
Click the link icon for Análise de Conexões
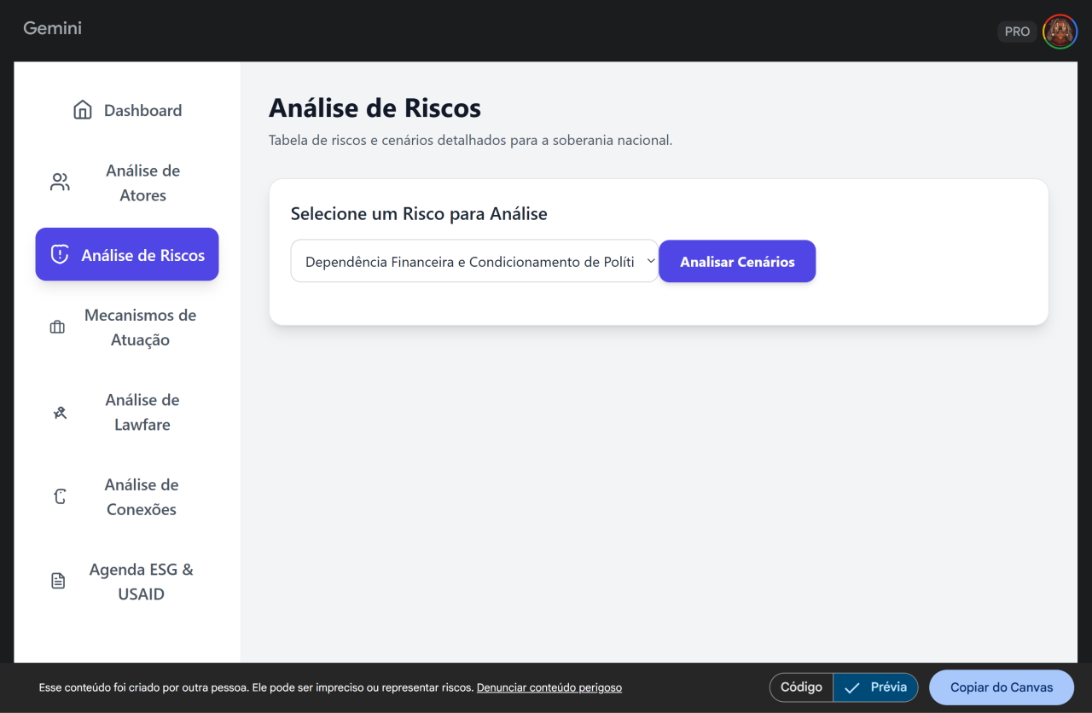coord(60,497)
